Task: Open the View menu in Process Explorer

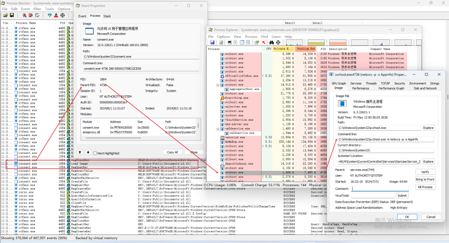Action: click(x=237, y=36)
